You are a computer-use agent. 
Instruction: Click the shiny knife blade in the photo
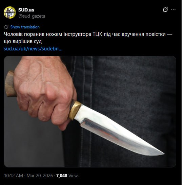point(118,131)
